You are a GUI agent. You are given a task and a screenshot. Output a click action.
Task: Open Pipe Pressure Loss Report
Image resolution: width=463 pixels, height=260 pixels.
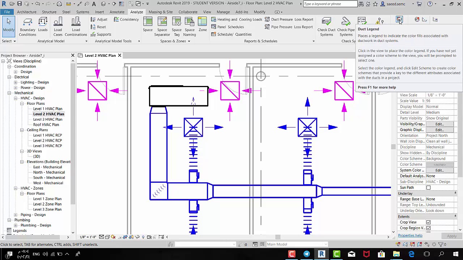(289, 27)
